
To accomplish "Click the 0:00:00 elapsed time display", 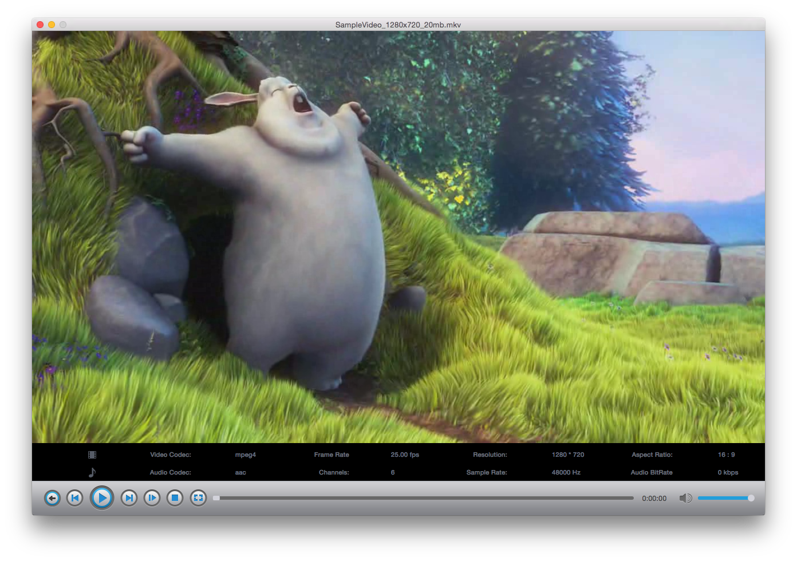I will coord(654,499).
